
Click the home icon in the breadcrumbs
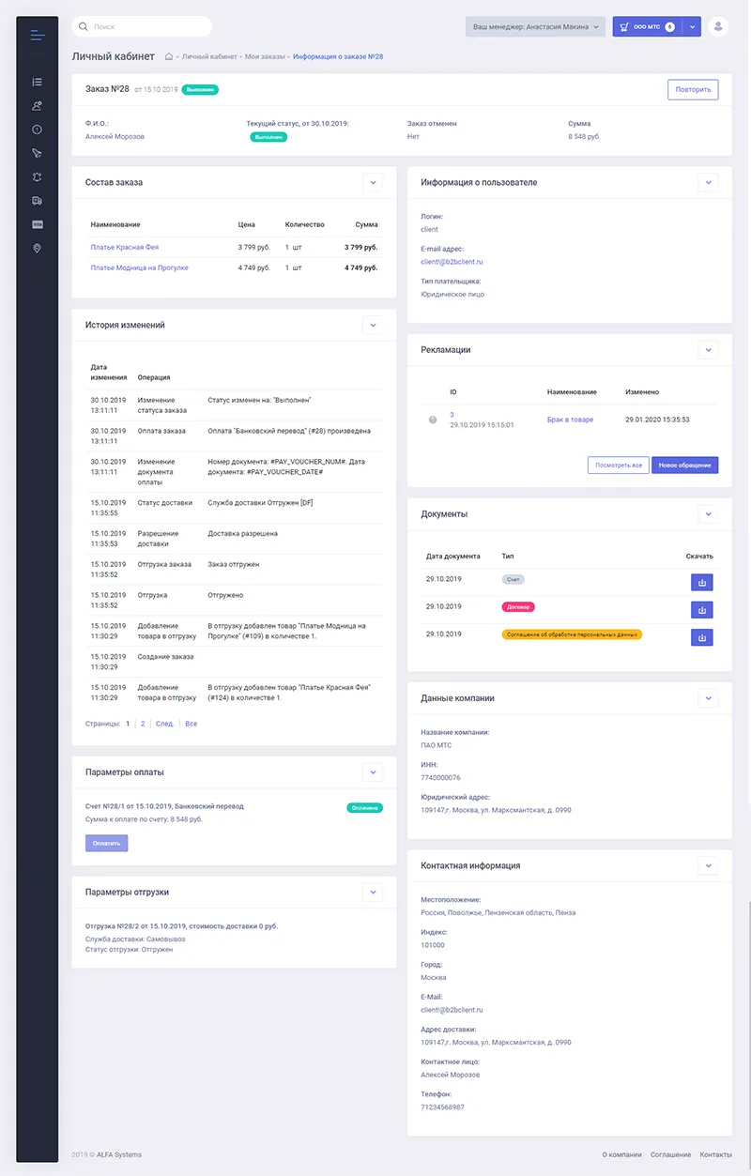pos(169,57)
